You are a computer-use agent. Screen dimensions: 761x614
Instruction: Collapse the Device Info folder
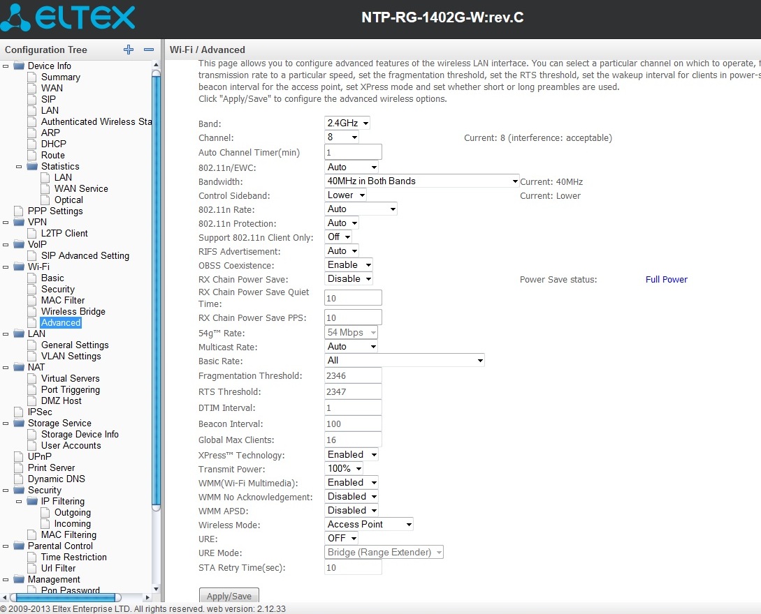pyautogui.click(x=6, y=66)
